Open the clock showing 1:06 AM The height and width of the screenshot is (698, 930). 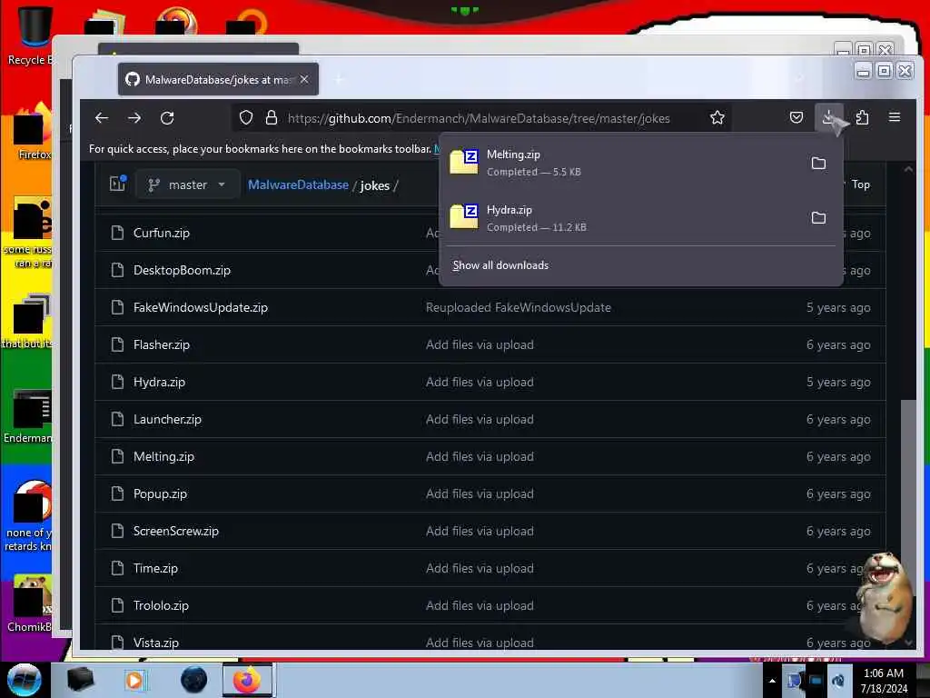pos(884,680)
